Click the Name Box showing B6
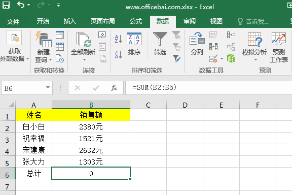 pos(23,88)
